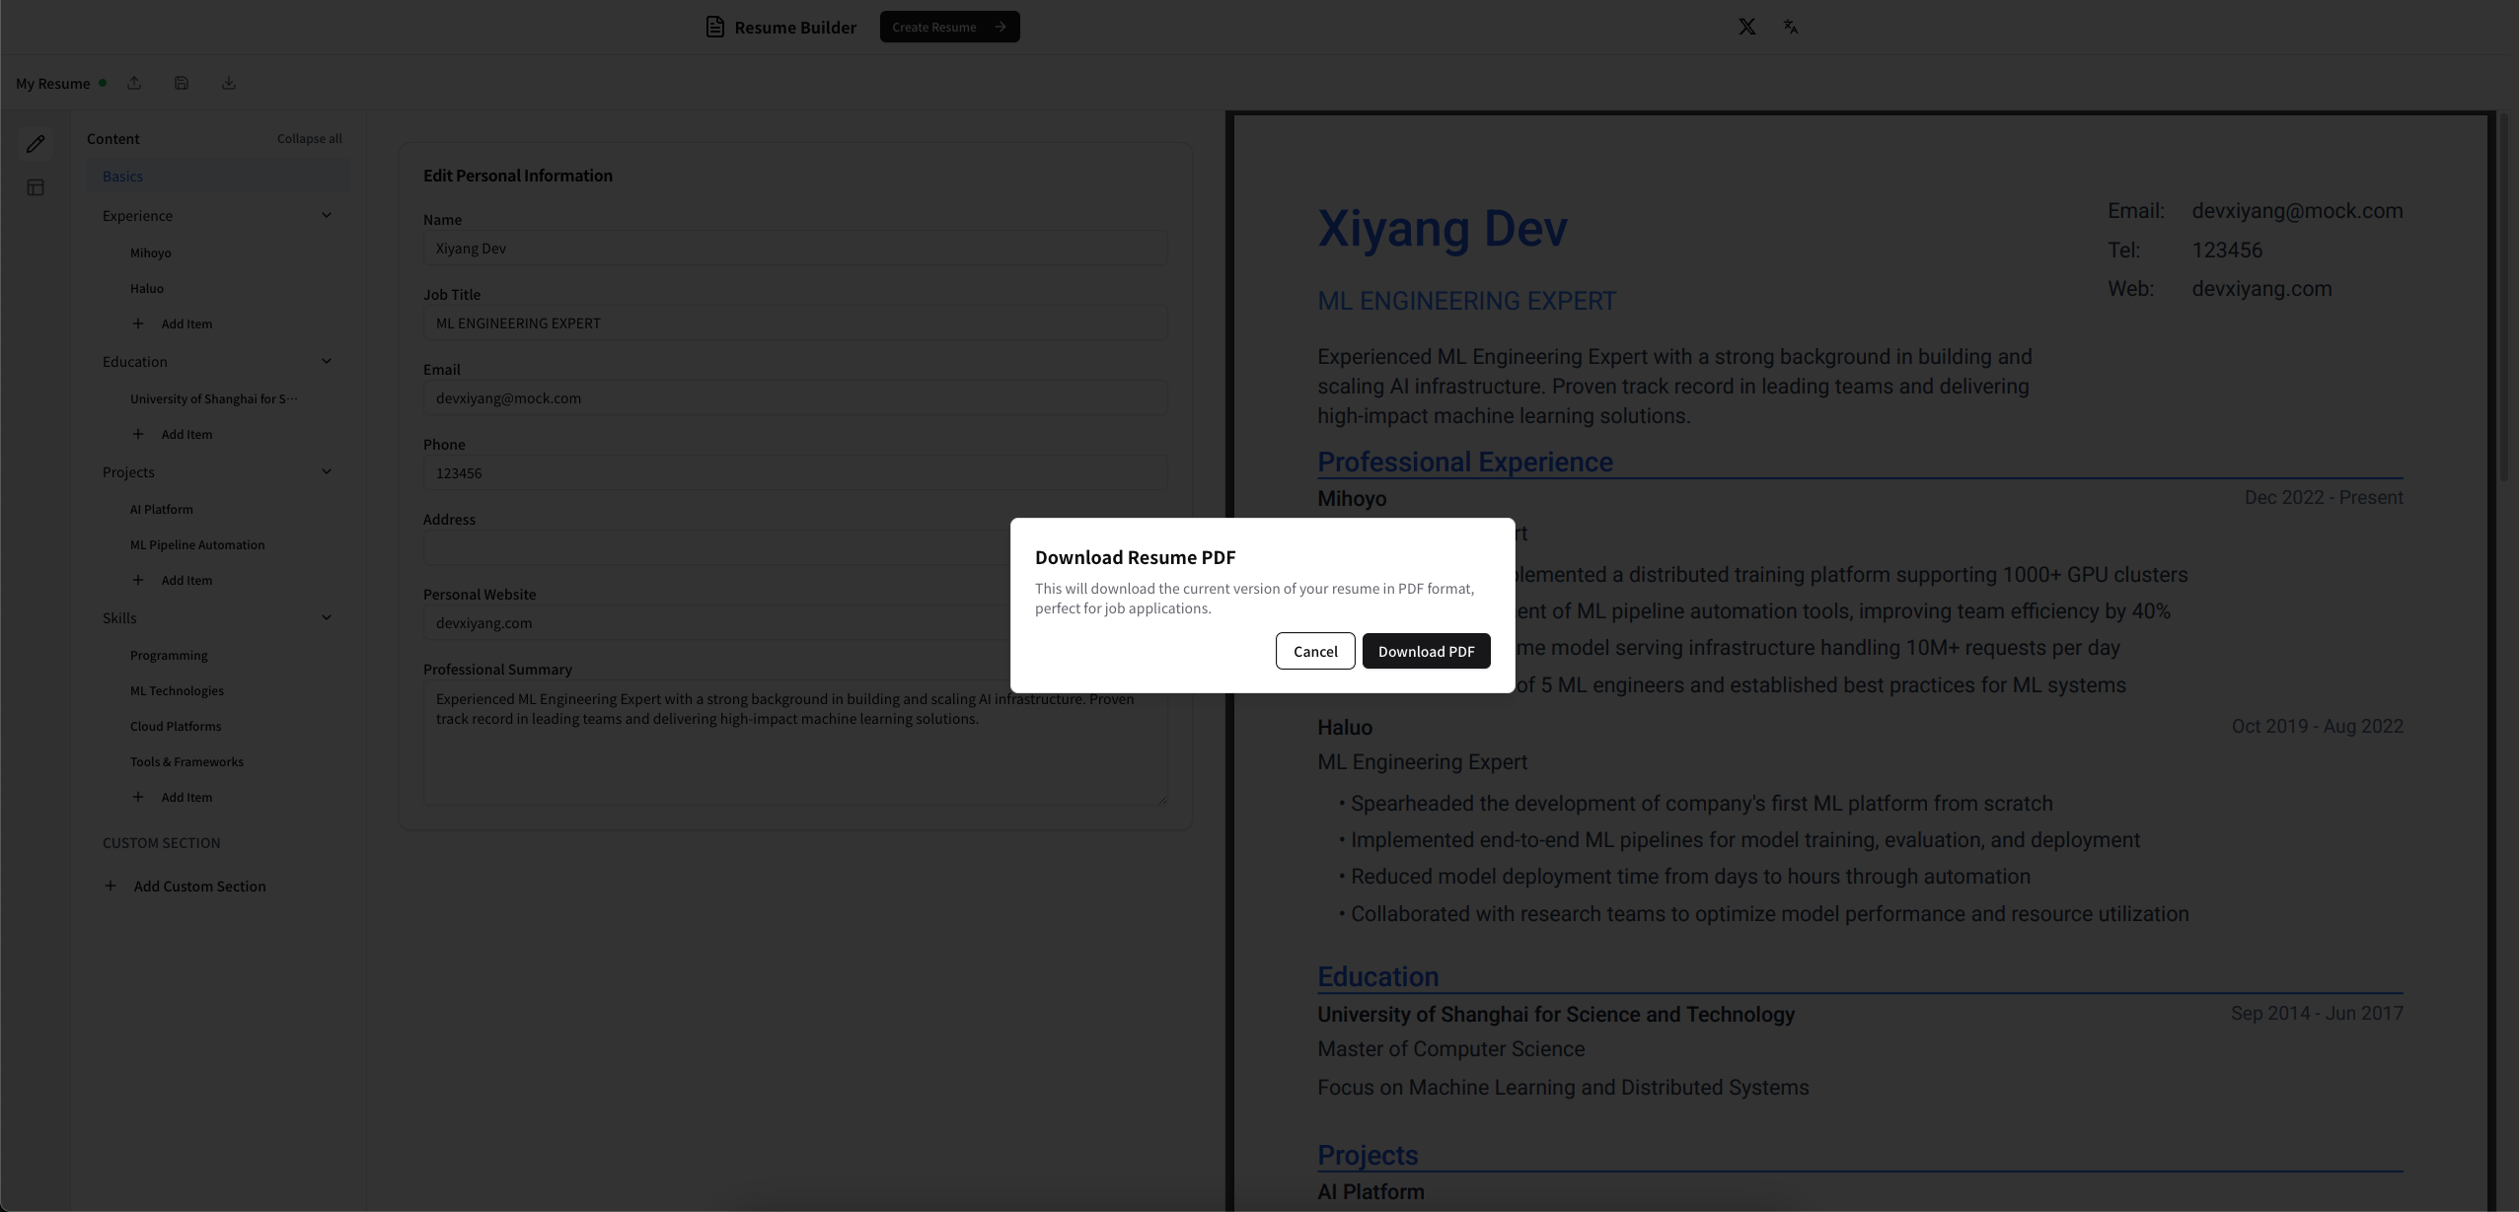This screenshot has width=2519, height=1212.
Task: Click the Resume Builder document icon
Action: [713, 27]
